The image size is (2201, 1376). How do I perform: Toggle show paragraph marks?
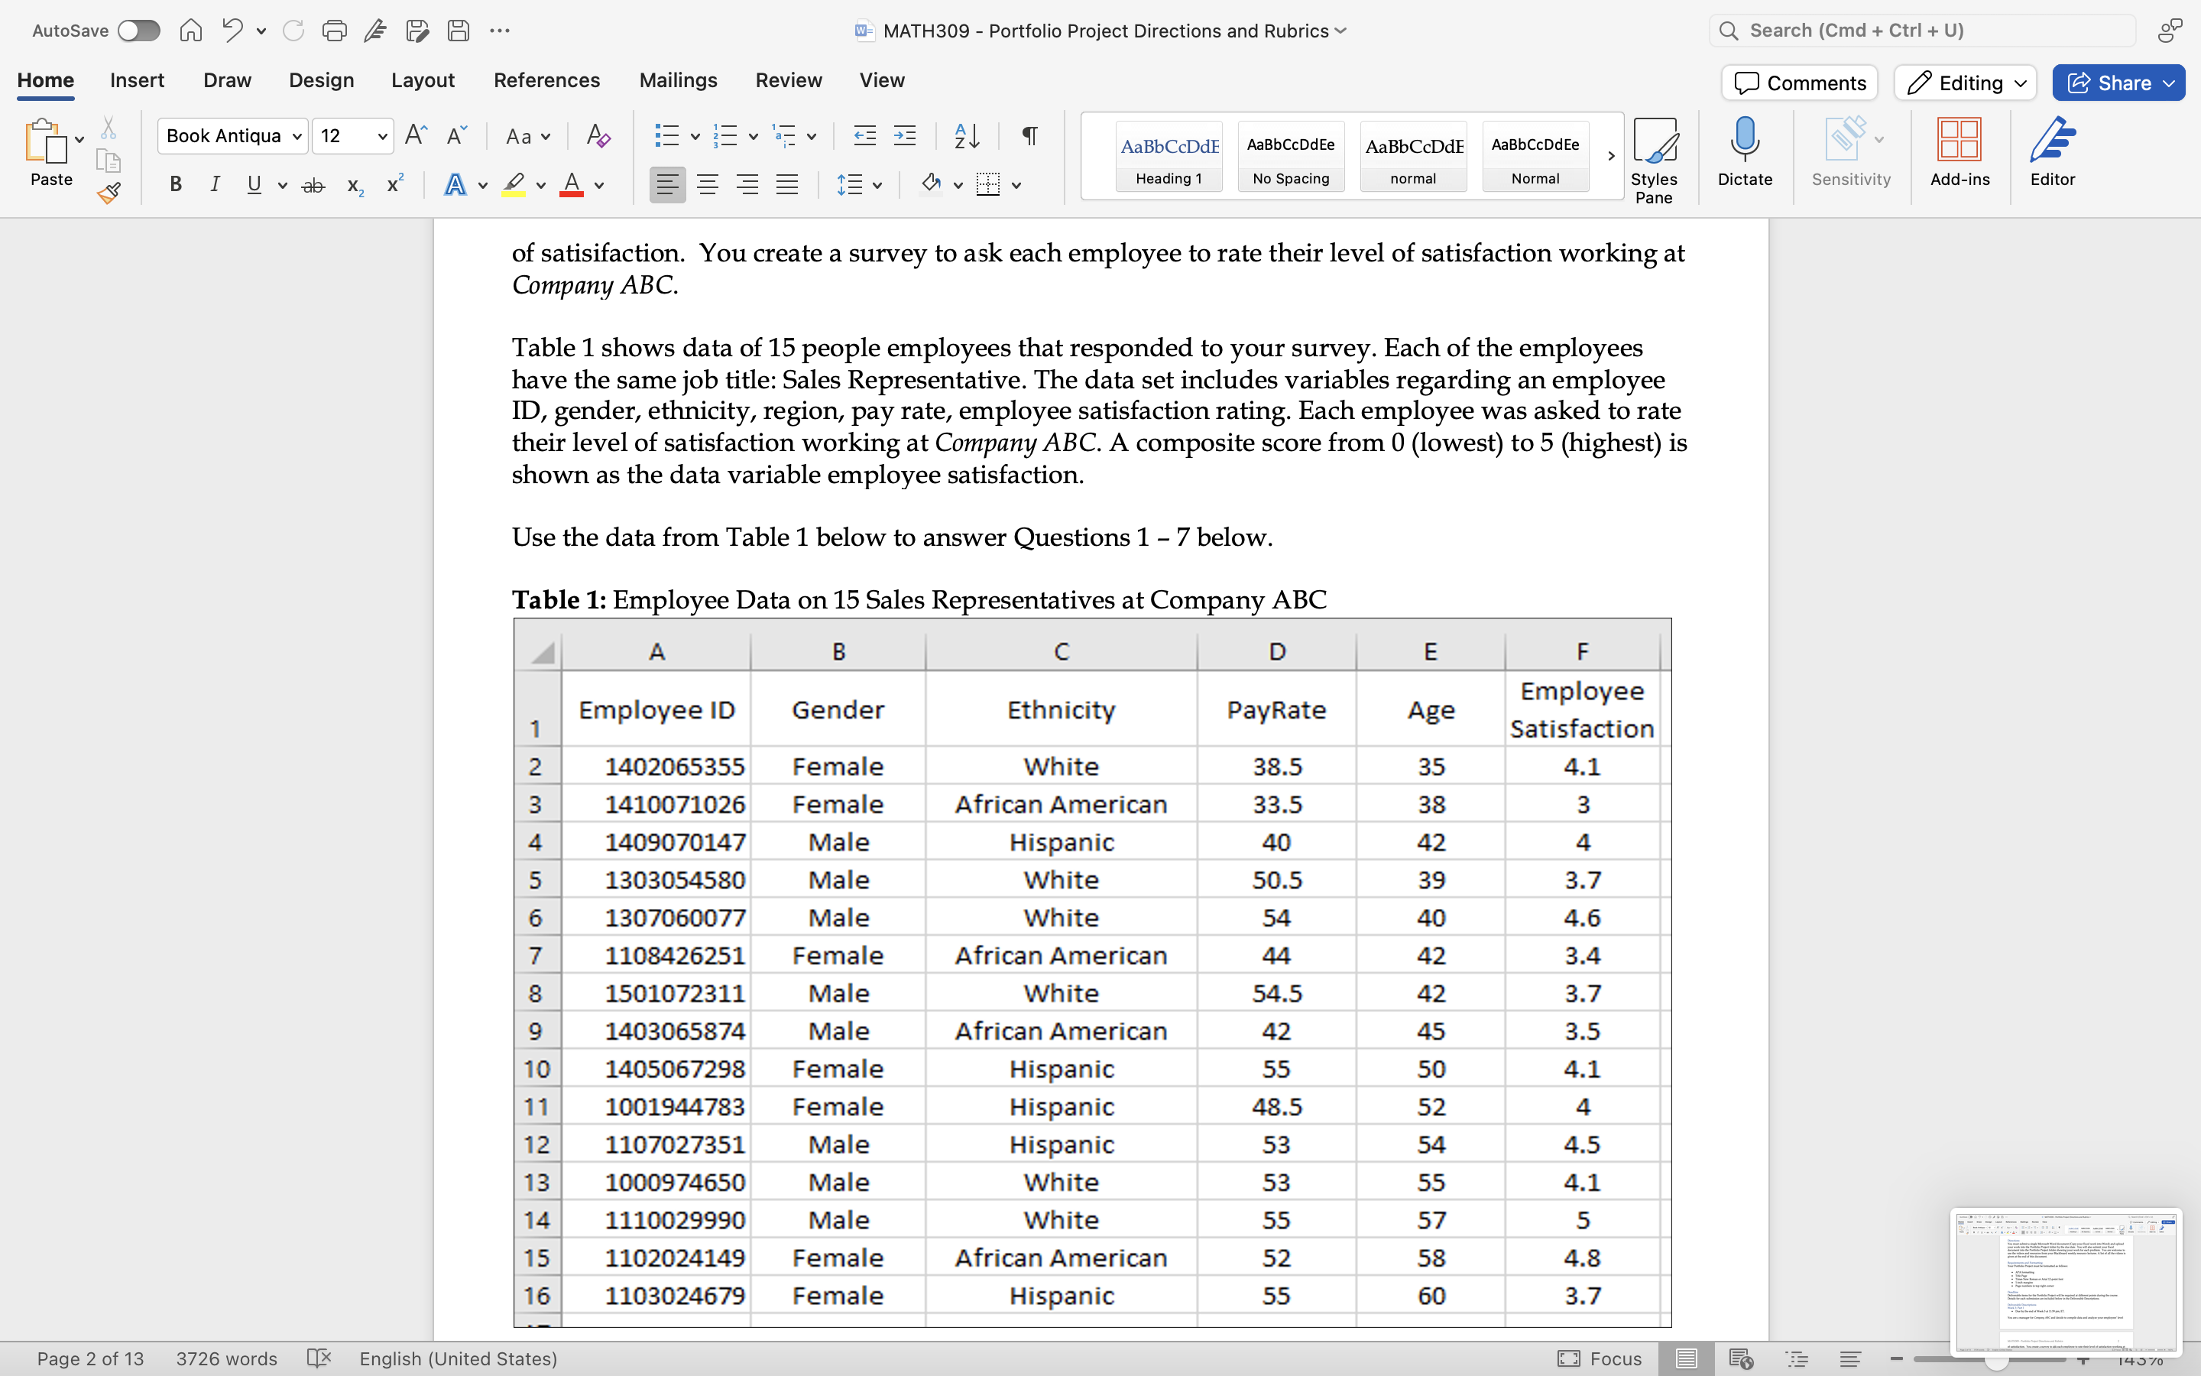coord(1029,137)
